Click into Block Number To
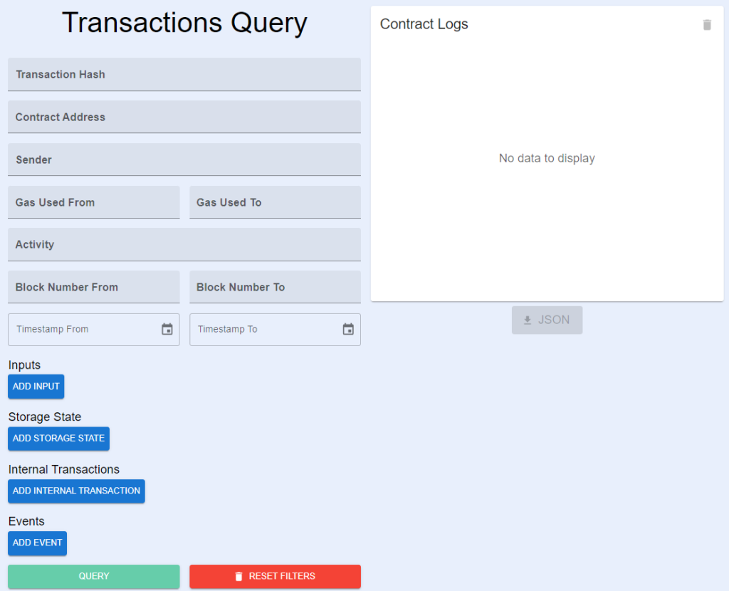The image size is (729, 591). point(275,287)
